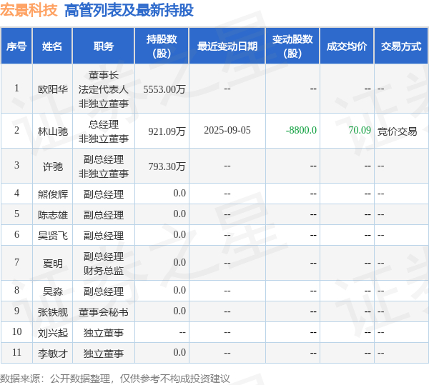This screenshot has height=385, width=429.
Task: Click 独立董事 in 刘兴起's row
Action: tap(104, 333)
